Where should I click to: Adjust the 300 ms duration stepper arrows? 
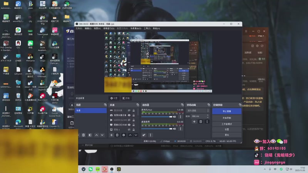coord(208,116)
